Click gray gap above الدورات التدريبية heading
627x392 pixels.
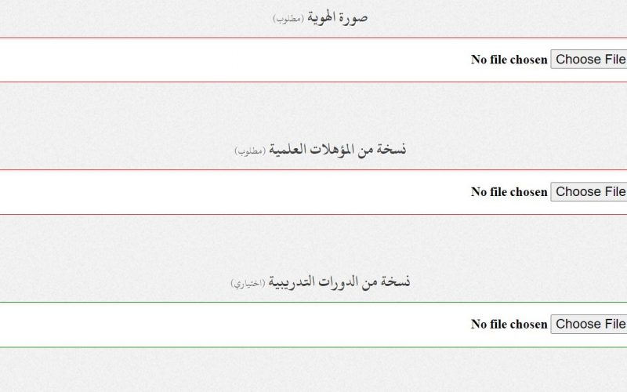point(313,242)
